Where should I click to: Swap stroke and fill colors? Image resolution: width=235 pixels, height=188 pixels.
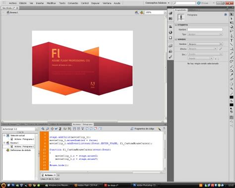point(232,112)
